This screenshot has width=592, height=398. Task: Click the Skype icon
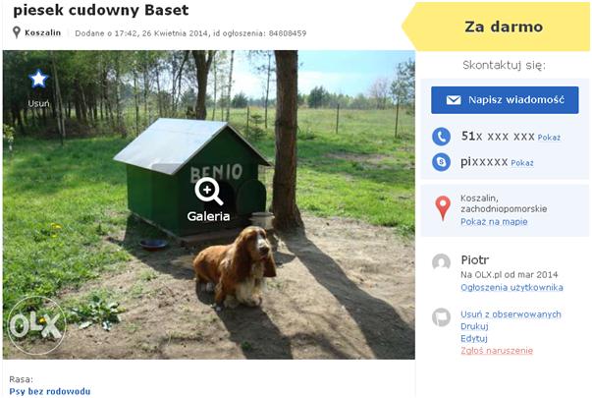click(441, 162)
